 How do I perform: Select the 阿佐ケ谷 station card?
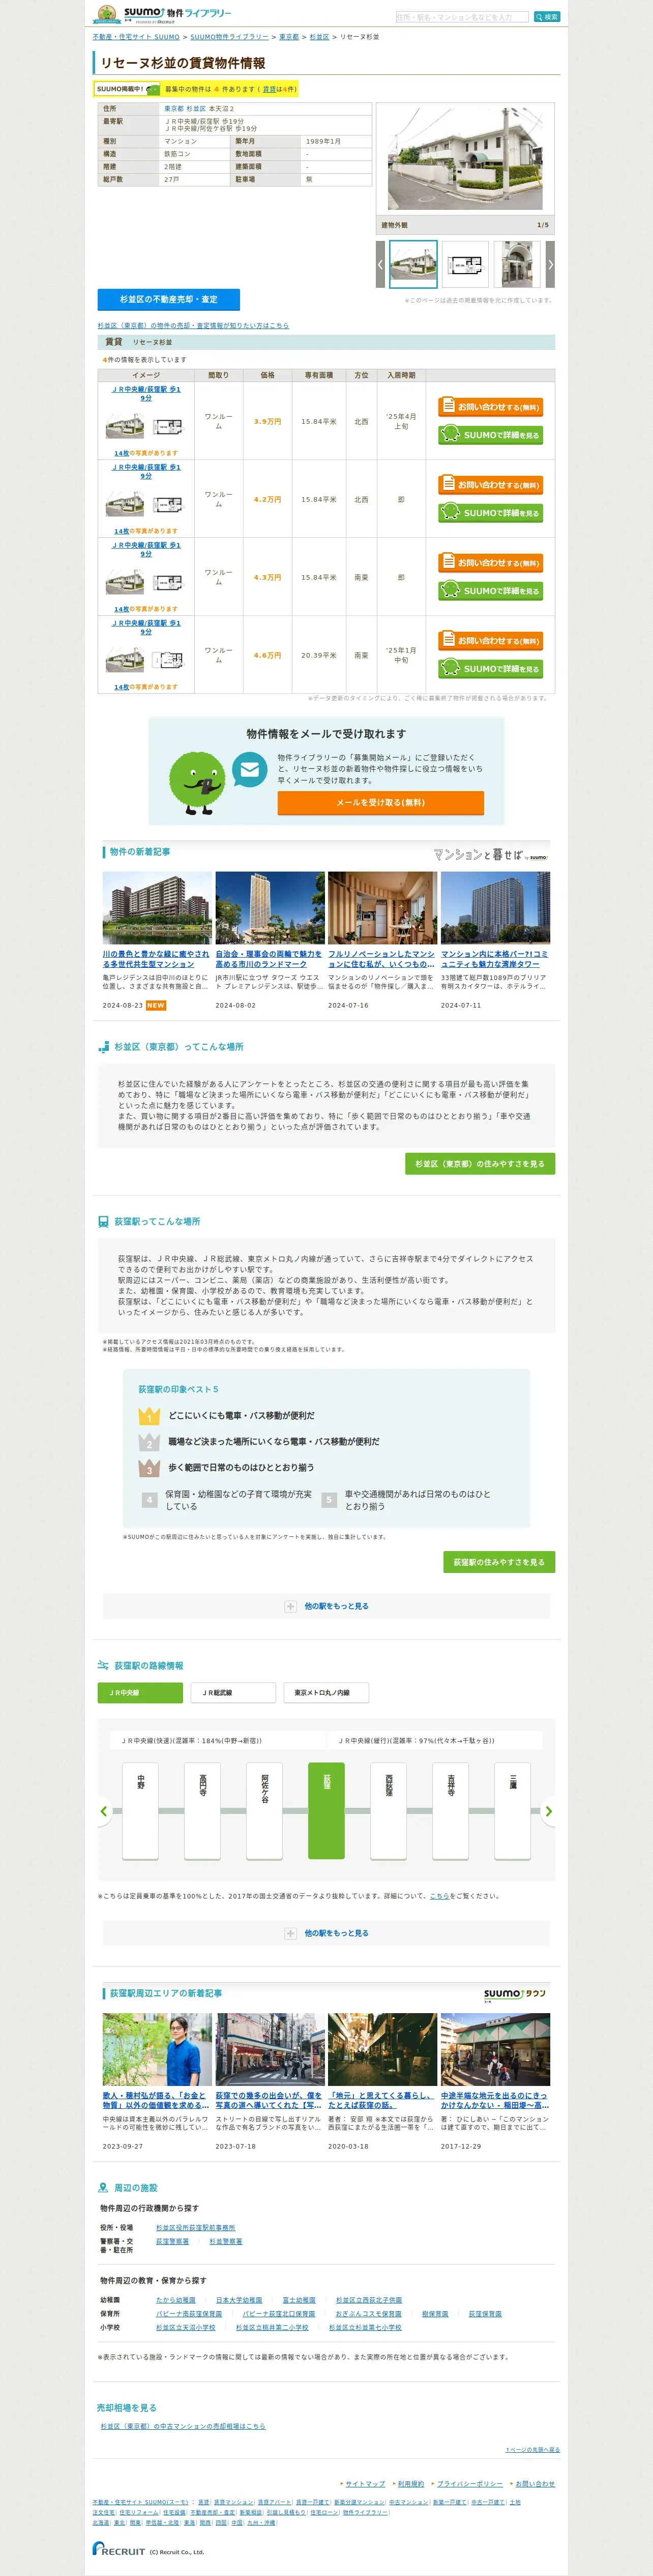(x=264, y=1810)
